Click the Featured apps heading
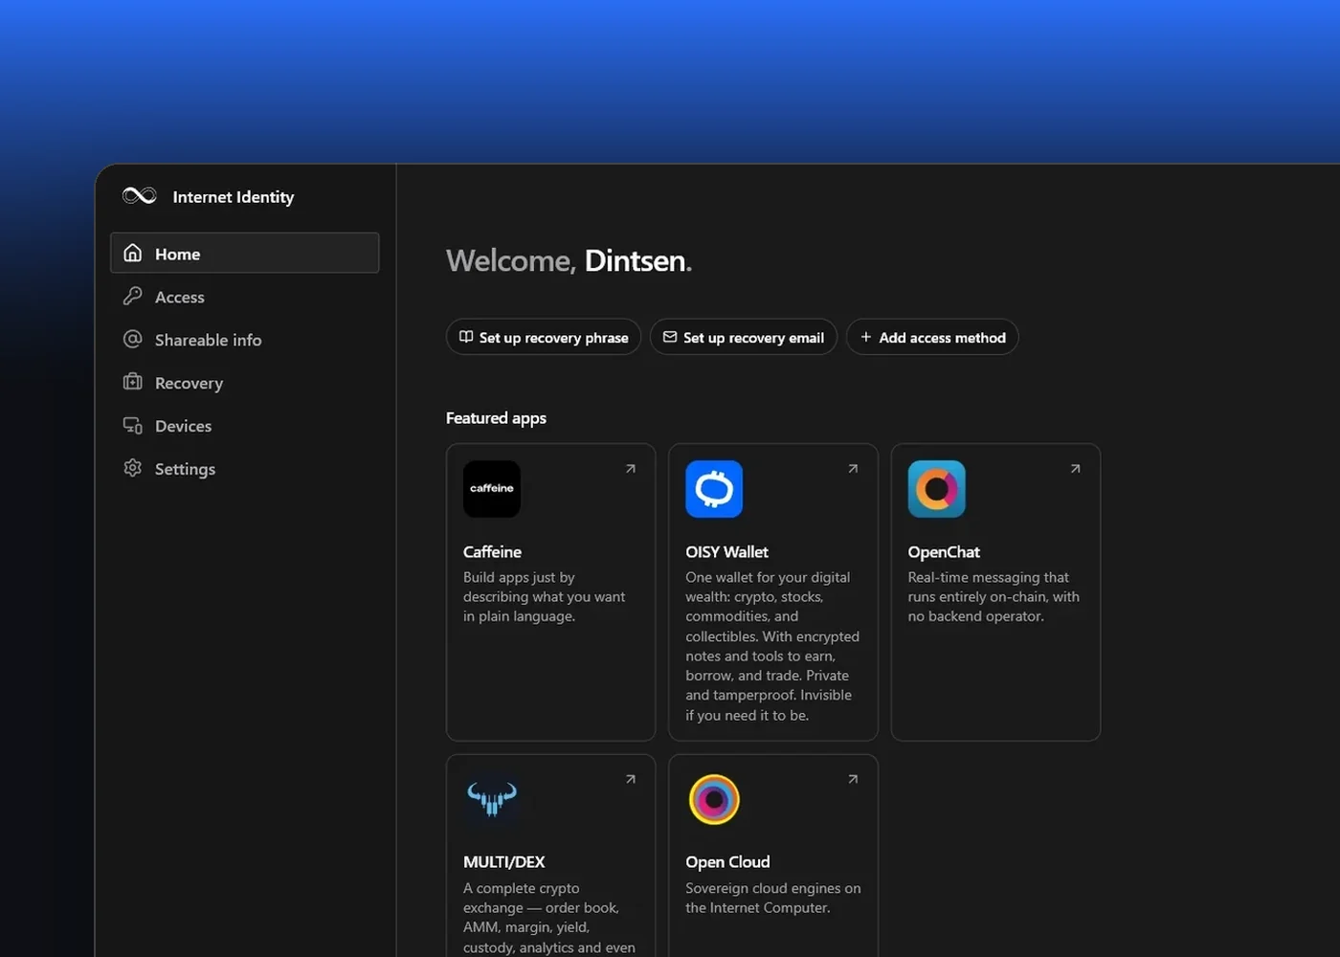 pyautogui.click(x=496, y=418)
